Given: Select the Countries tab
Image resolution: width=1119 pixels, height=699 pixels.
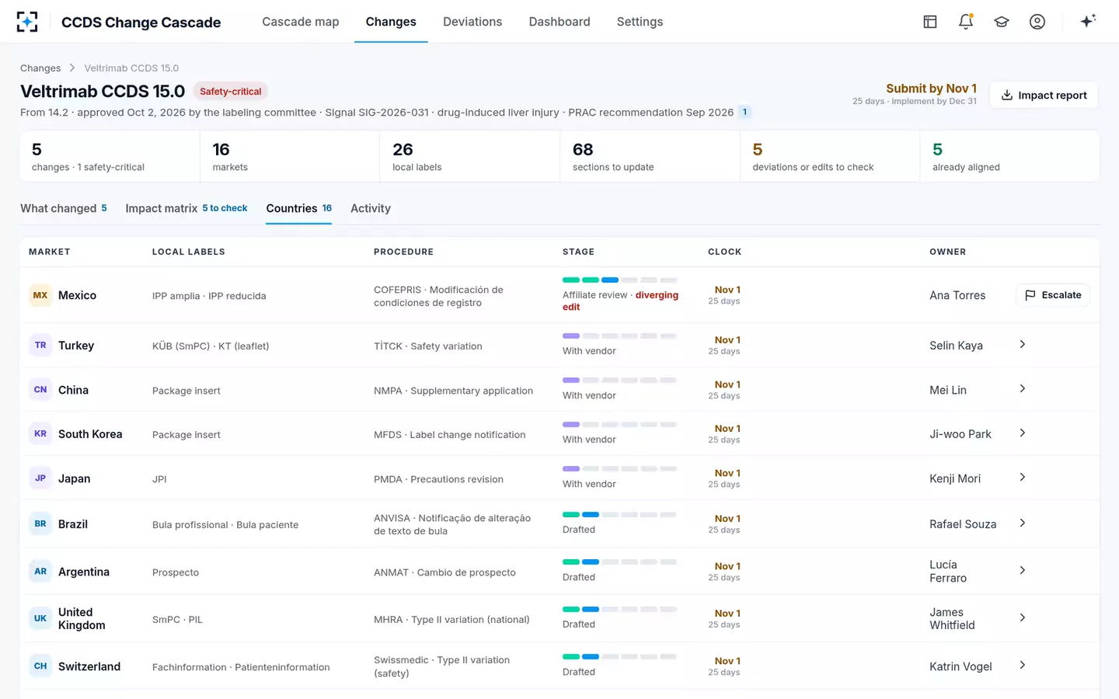Looking at the screenshot, I should [x=299, y=208].
